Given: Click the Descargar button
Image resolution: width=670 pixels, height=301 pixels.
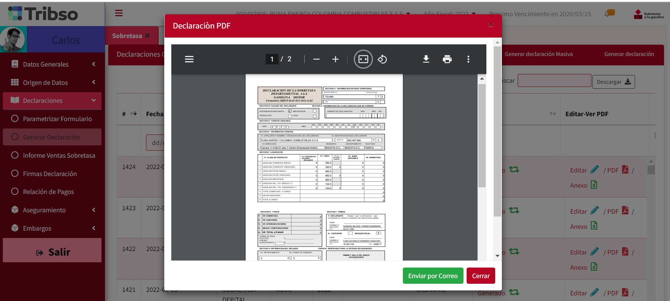Looking at the screenshot, I should (614, 82).
